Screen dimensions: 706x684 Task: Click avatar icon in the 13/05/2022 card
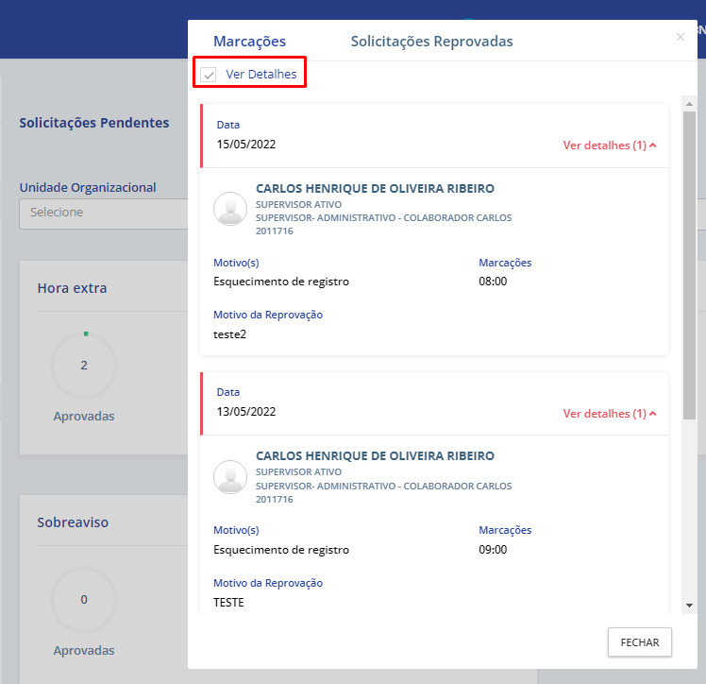(x=230, y=476)
